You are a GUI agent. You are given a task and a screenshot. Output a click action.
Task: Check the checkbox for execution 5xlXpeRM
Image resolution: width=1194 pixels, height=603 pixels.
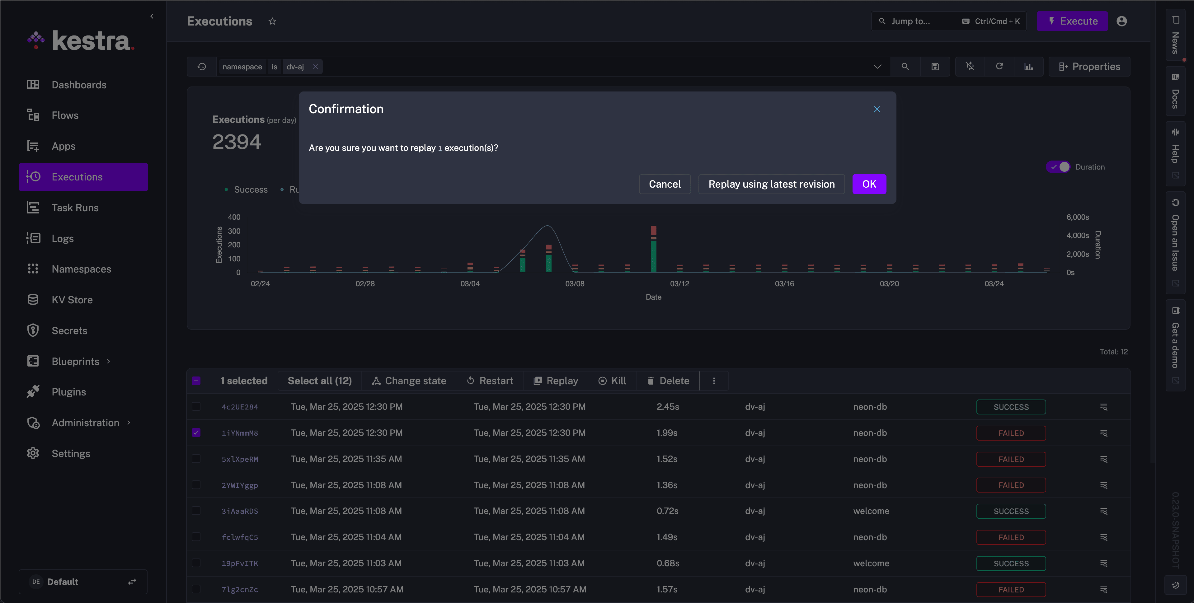[196, 459]
